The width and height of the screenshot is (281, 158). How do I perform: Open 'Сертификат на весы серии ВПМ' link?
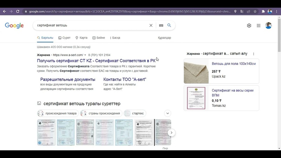(233, 93)
